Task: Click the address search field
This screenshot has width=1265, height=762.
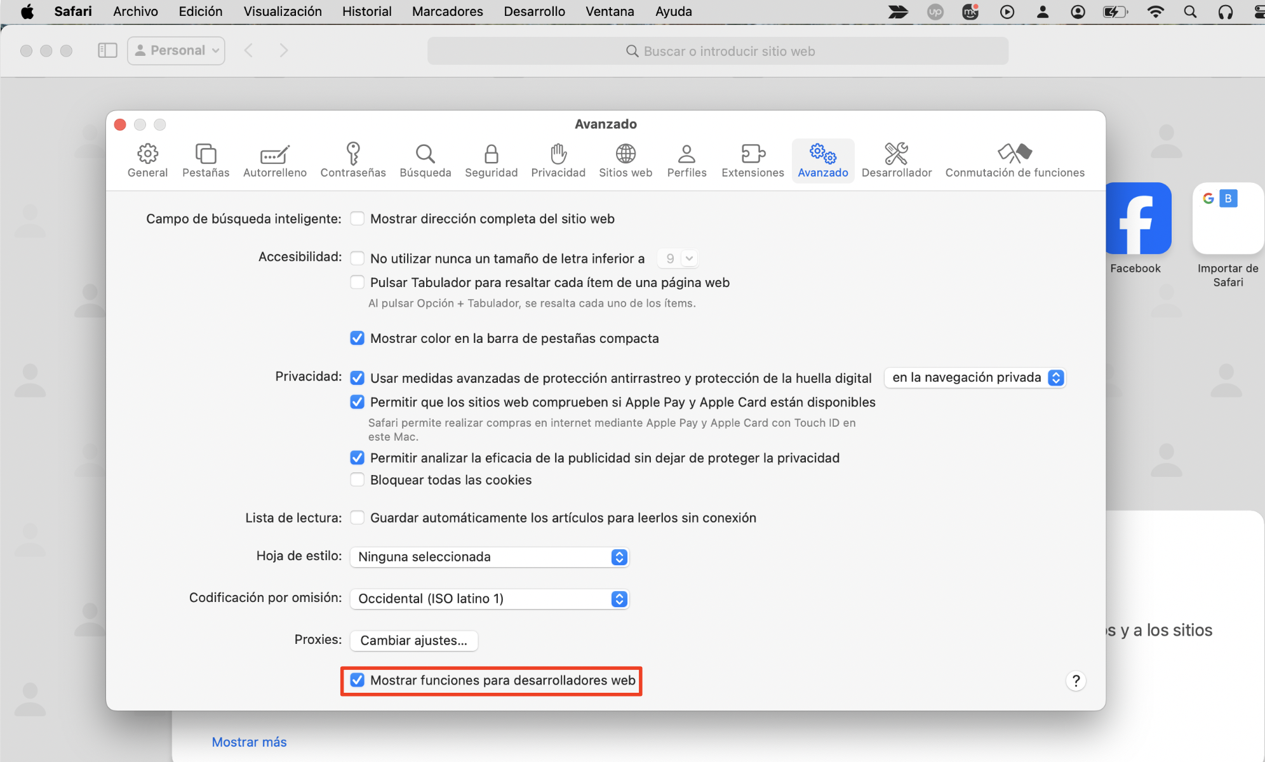Action: coord(718,51)
